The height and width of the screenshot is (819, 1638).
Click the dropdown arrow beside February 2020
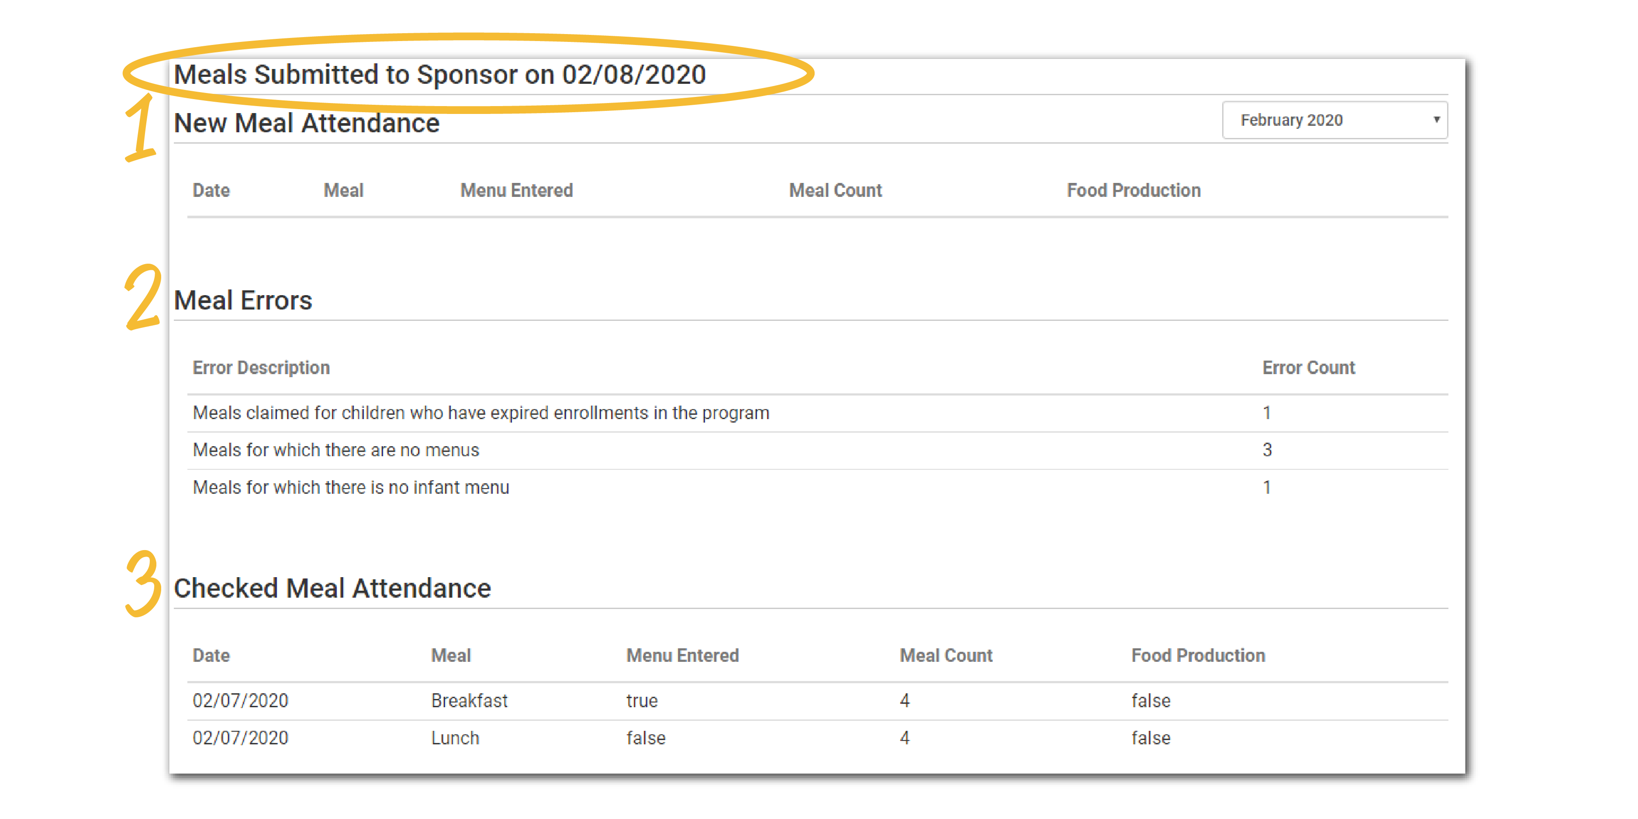point(1436,120)
